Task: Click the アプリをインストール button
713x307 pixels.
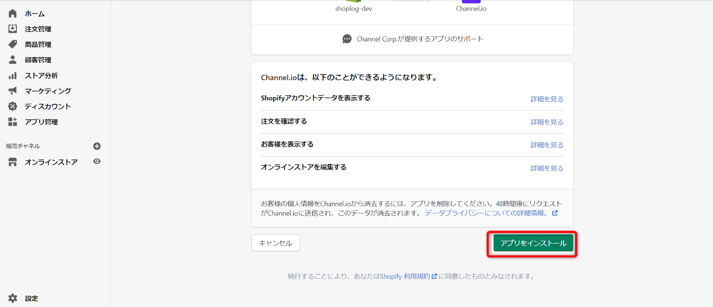Action: click(533, 243)
